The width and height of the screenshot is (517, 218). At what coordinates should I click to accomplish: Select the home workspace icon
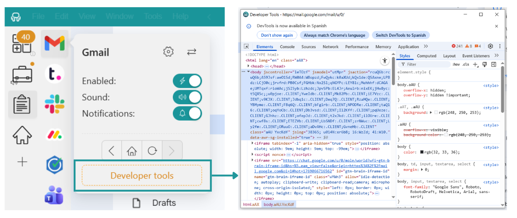[x=22, y=135]
